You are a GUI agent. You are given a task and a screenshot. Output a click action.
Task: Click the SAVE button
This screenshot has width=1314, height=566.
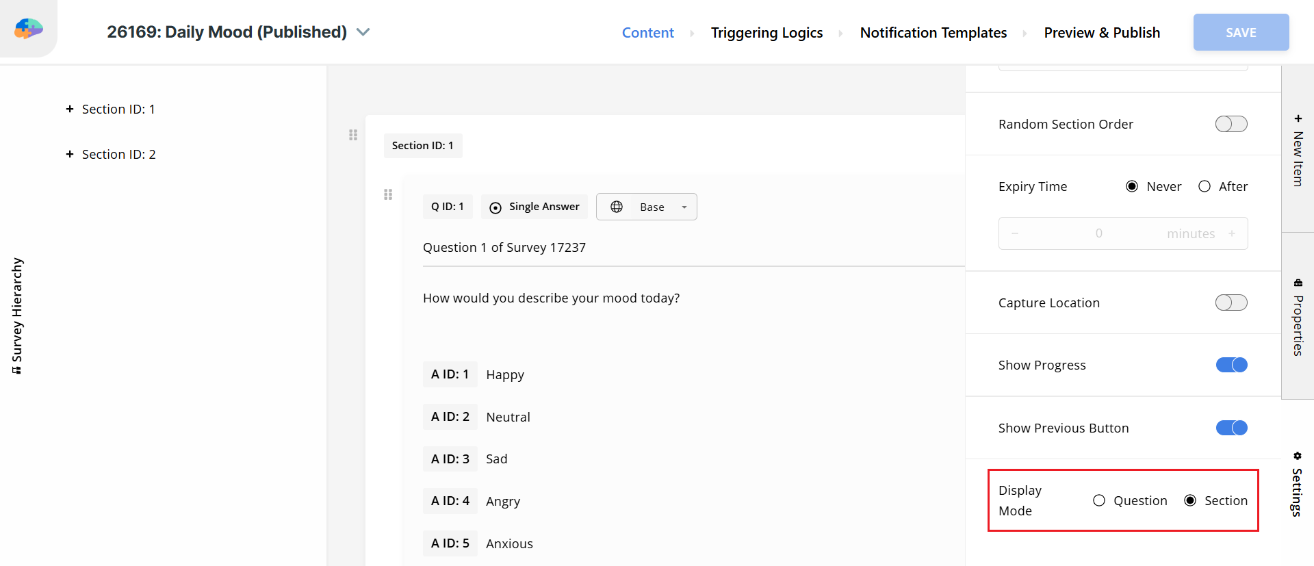pos(1241,32)
